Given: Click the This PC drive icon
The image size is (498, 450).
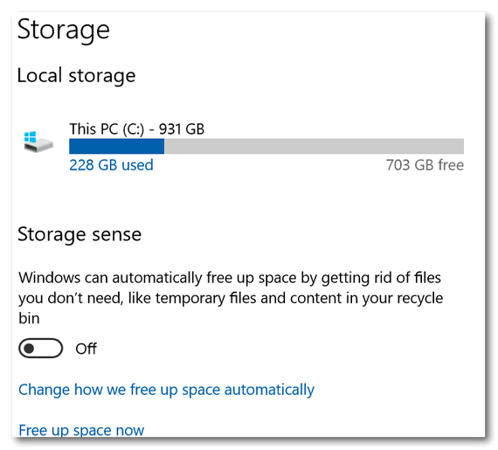Looking at the screenshot, I should pos(38,142).
